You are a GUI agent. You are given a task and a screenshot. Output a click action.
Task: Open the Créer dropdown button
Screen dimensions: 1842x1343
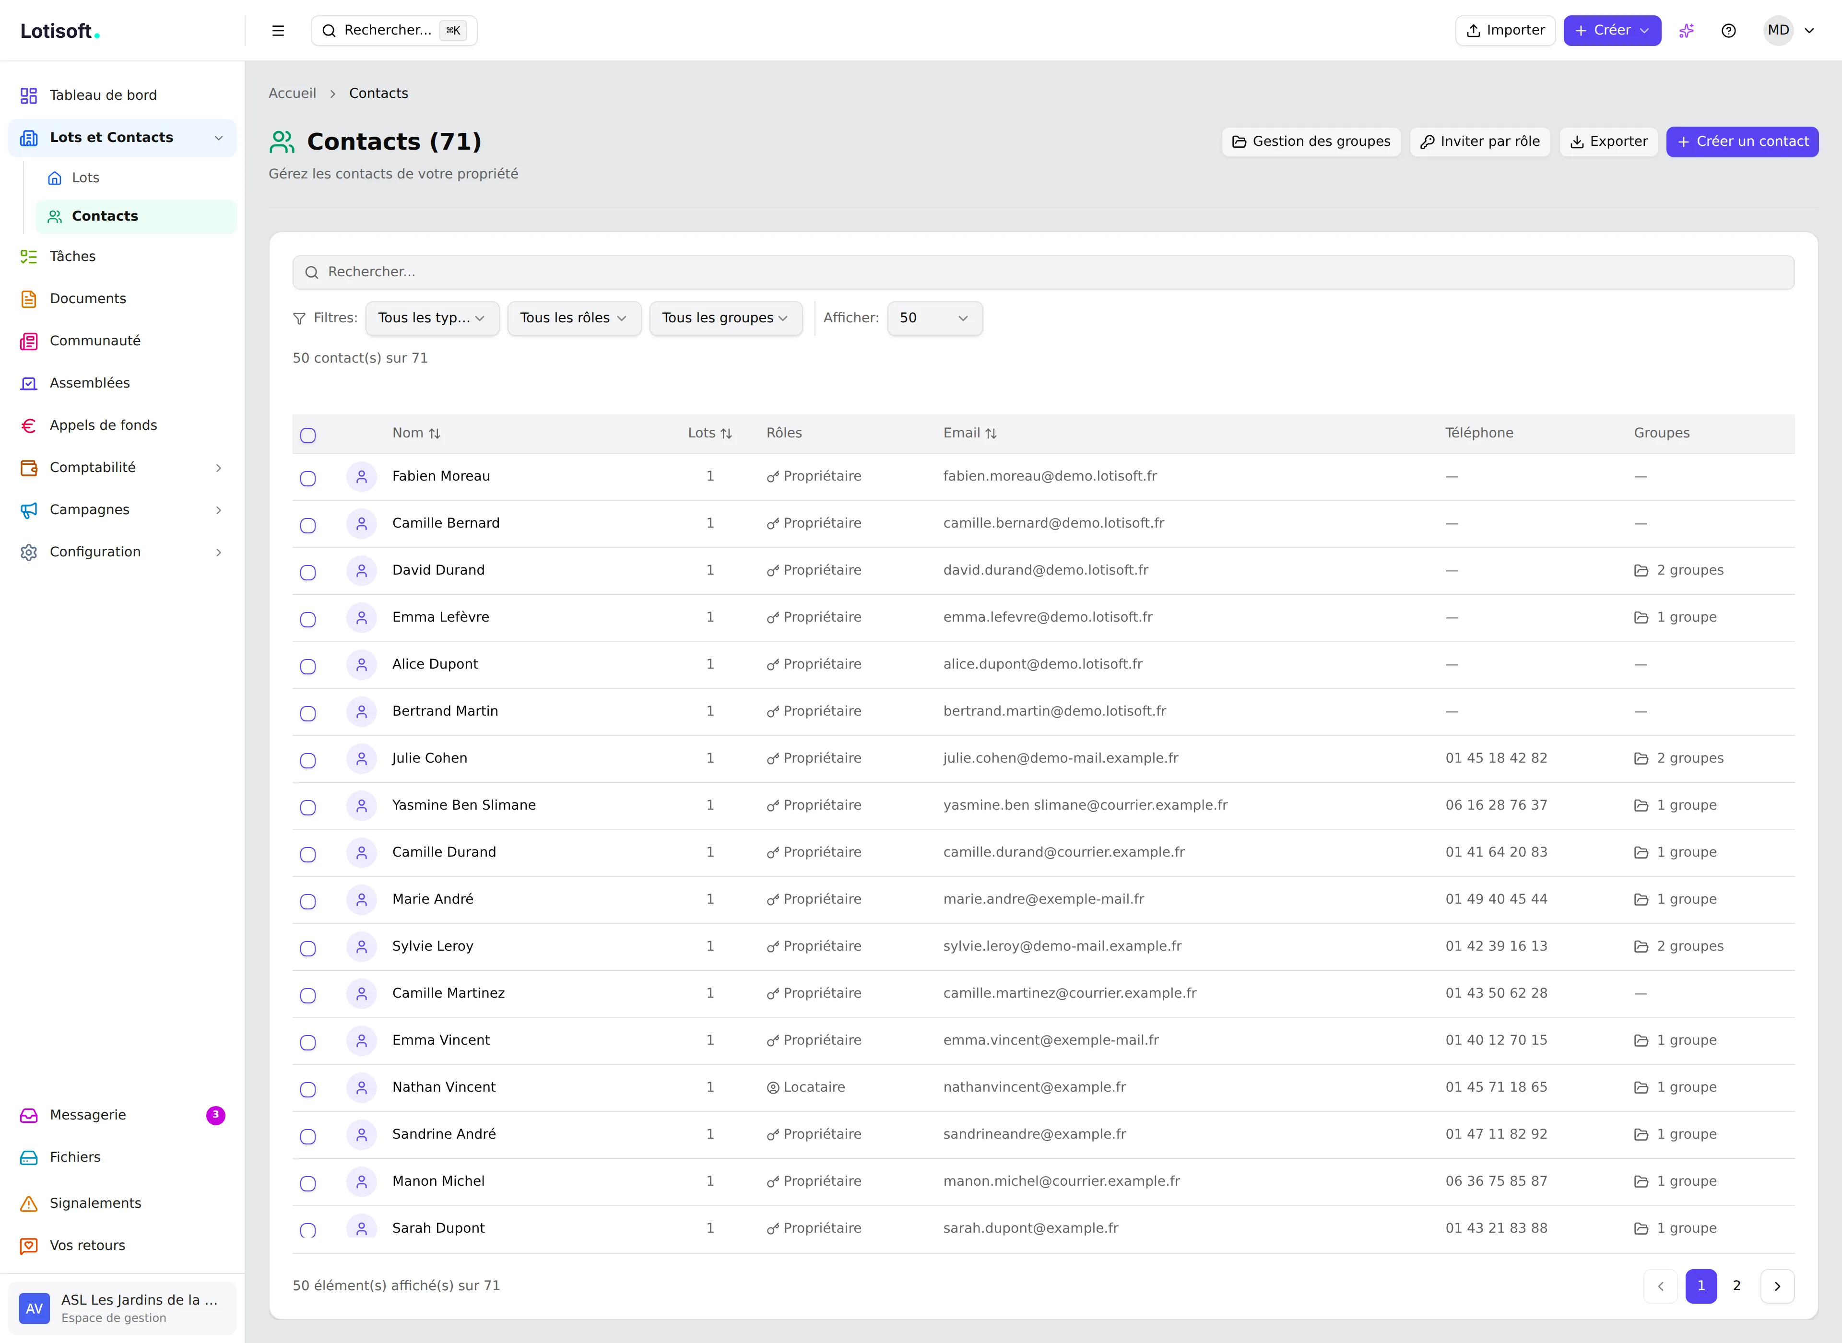(x=1612, y=31)
